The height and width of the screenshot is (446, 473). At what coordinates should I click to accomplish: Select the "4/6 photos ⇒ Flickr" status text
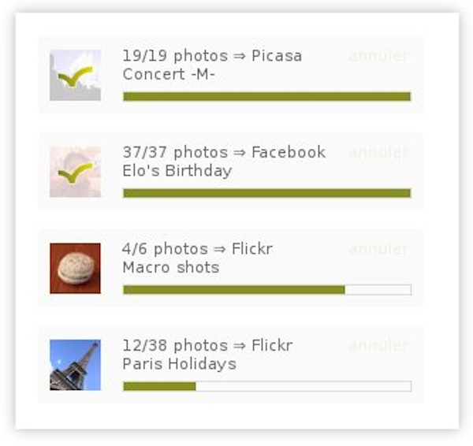197,249
